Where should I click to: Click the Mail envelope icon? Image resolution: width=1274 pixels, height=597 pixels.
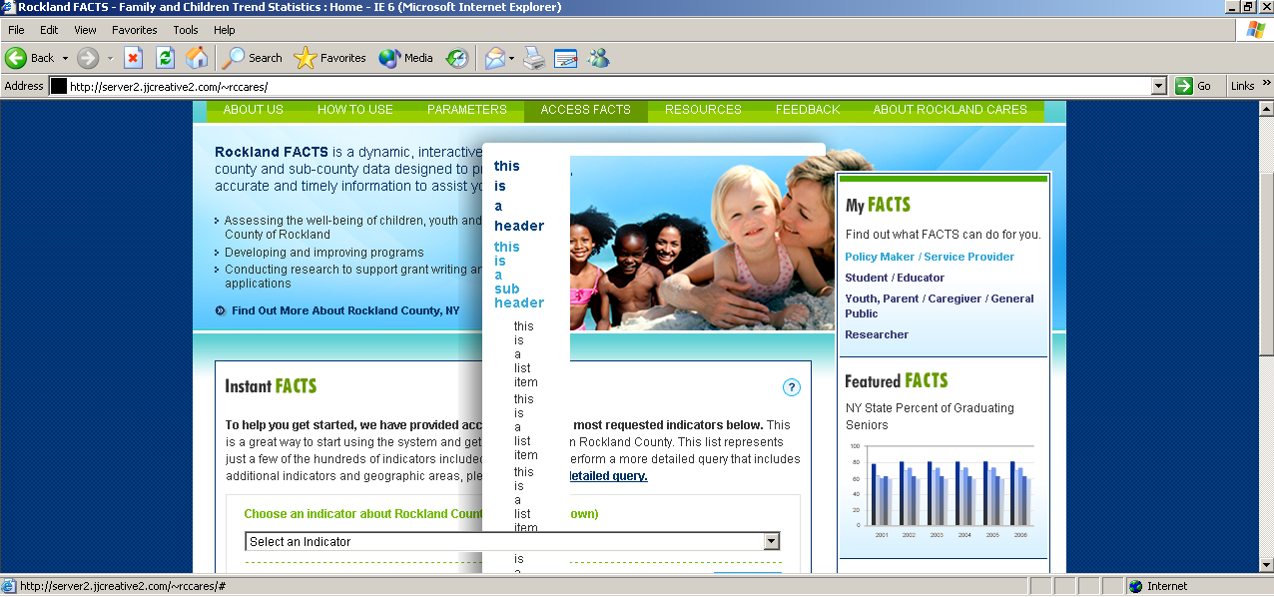[x=495, y=58]
